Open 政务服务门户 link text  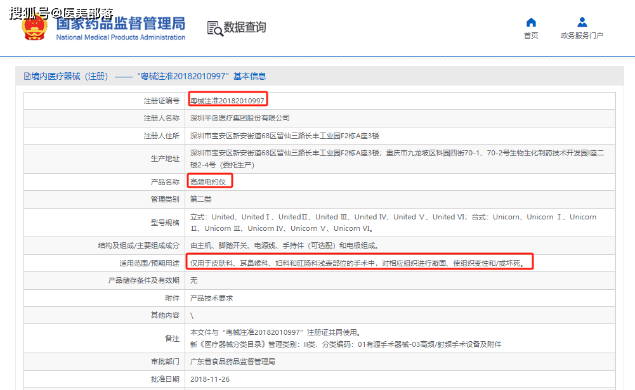click(582, 36)
